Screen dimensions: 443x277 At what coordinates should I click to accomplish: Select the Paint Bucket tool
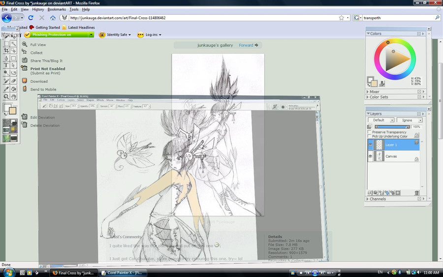[13, 89]
